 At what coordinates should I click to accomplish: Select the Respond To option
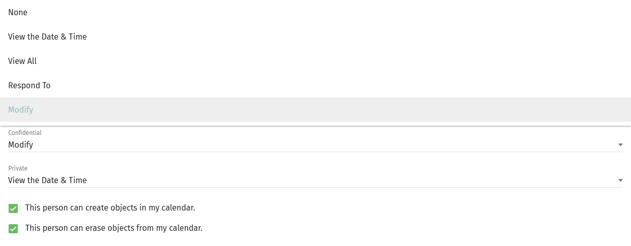(29, 85)
